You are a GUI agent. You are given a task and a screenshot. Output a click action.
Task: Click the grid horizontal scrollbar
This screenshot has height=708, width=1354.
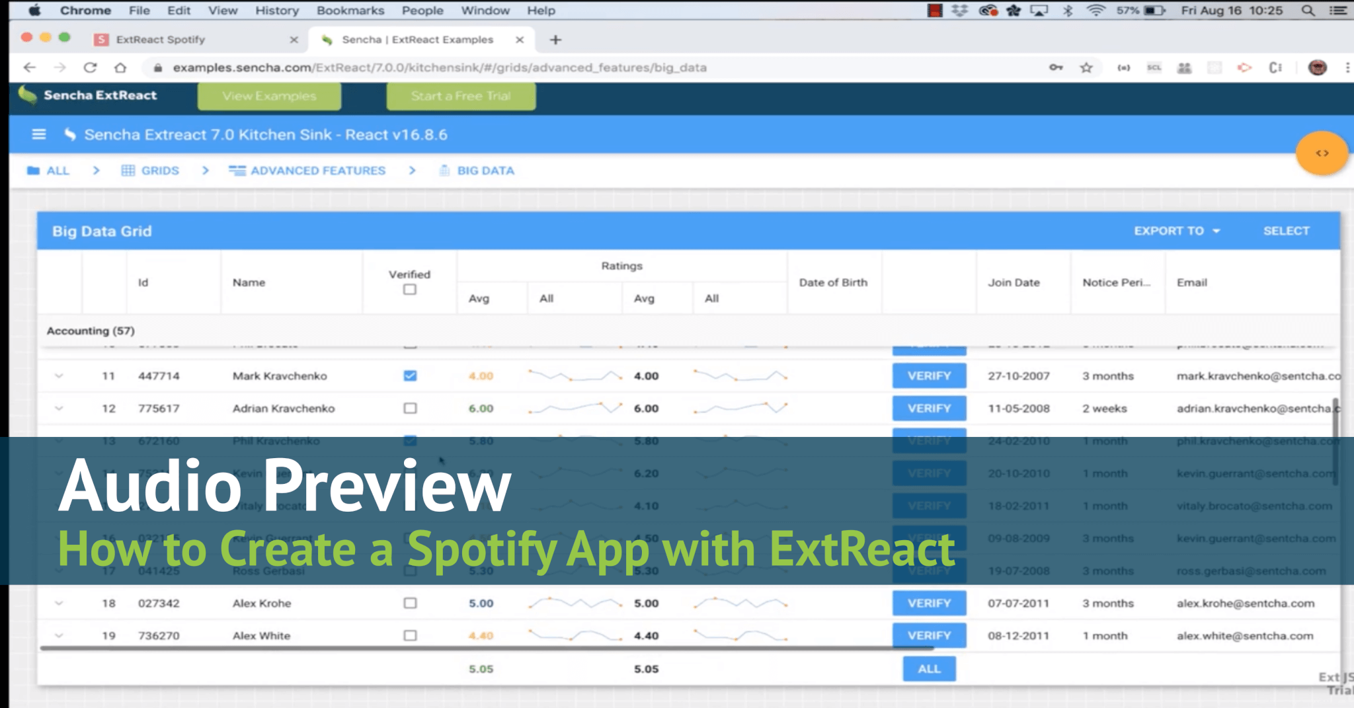tap(486, 648)
